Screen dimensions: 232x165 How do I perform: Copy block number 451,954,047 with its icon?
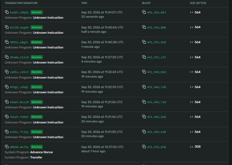tap(144, 12)
